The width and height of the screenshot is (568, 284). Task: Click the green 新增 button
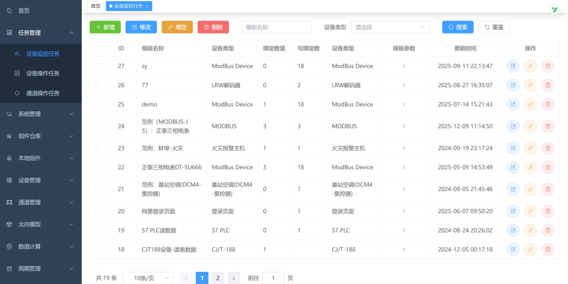click(x=105, y=27)
